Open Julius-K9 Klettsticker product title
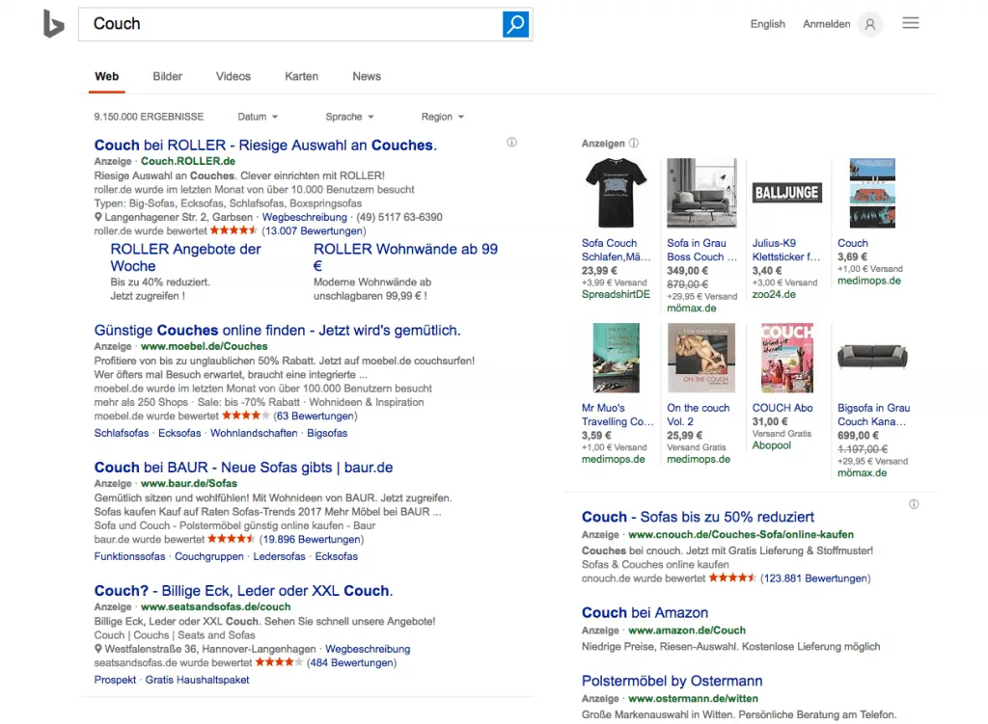Viewport: 988px width, 724px height. tap(786, 250)
